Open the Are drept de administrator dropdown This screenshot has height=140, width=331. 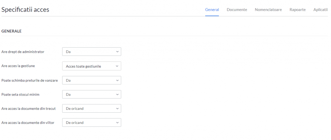[x=91, y=51]
